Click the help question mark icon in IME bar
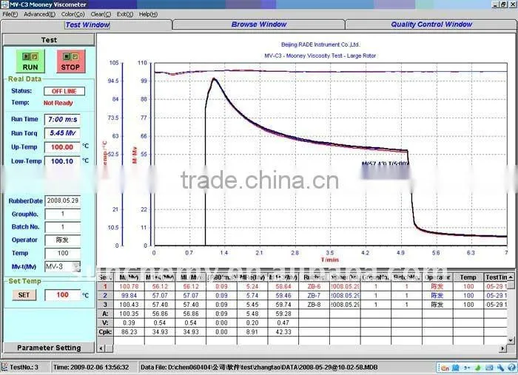 [511, 368]
